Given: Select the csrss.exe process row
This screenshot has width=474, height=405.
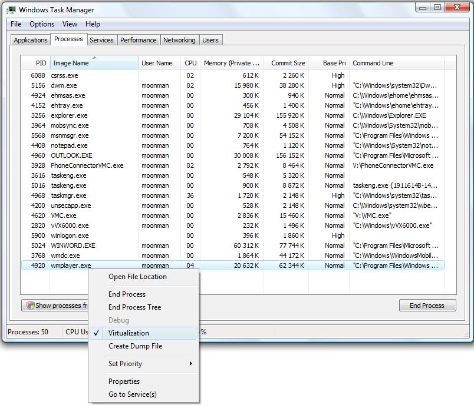Looking at the screenshot, I should (x=233, y=75).
